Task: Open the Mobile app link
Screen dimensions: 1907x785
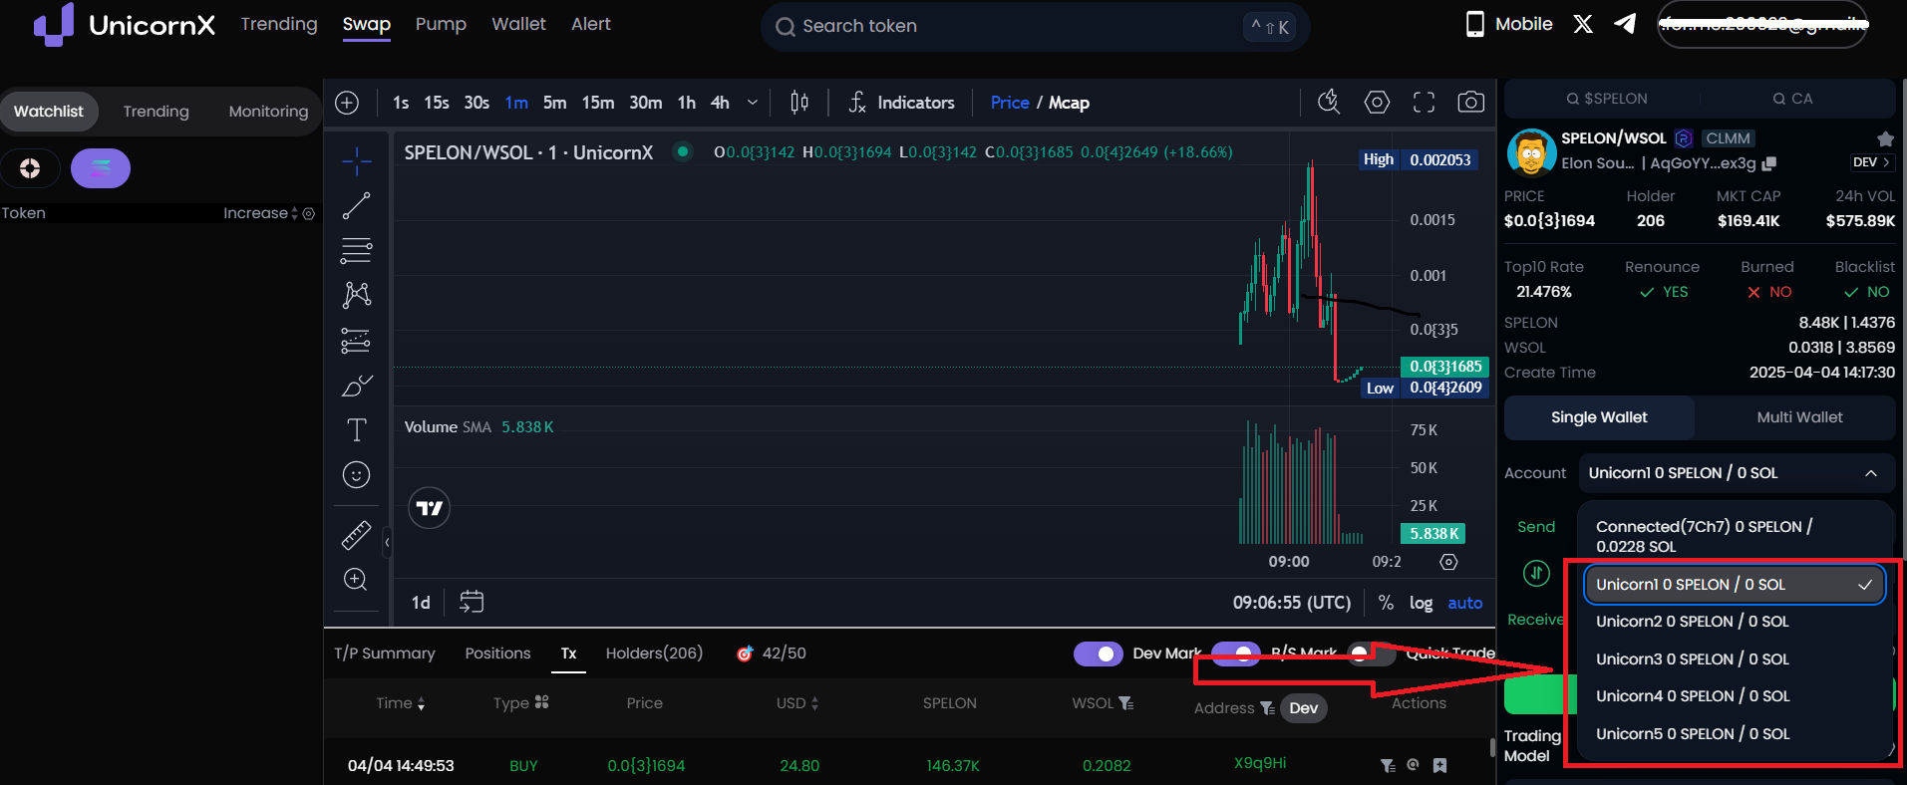Action: tap(1509, 24)
